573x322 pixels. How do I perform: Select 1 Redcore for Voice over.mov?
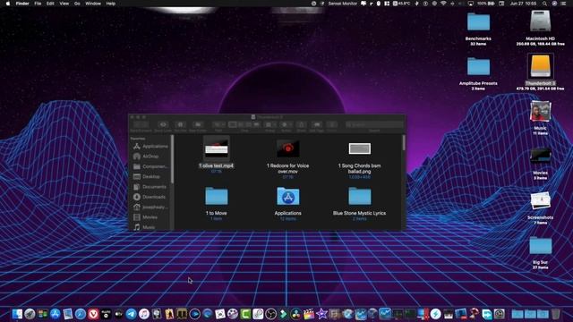[288, 148]
